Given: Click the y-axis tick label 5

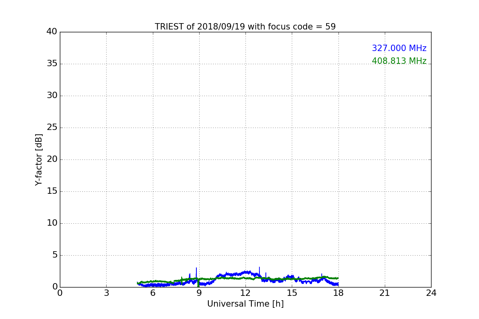Looking at the screenshot, I should 55,255.
